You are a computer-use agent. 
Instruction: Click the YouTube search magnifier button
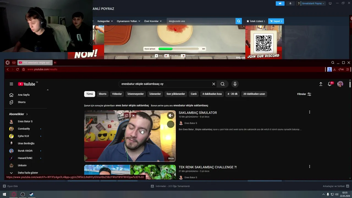[222, 84]
